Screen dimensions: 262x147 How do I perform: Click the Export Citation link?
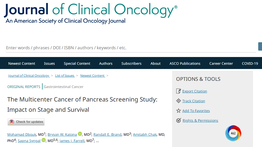point(195,91)
